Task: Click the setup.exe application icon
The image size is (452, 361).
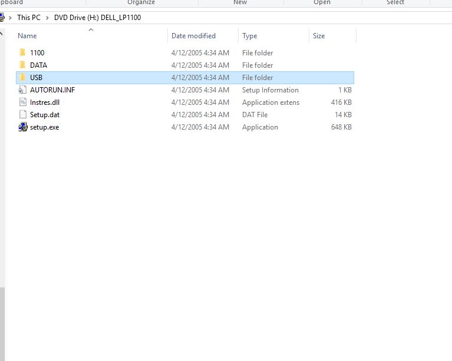Action: pyautogui.click(x=22, y=127)
